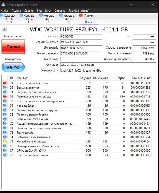The height and width of the screenshot is (193, 159).
Task: Click the blue status icon above E:
Action: 21,15
